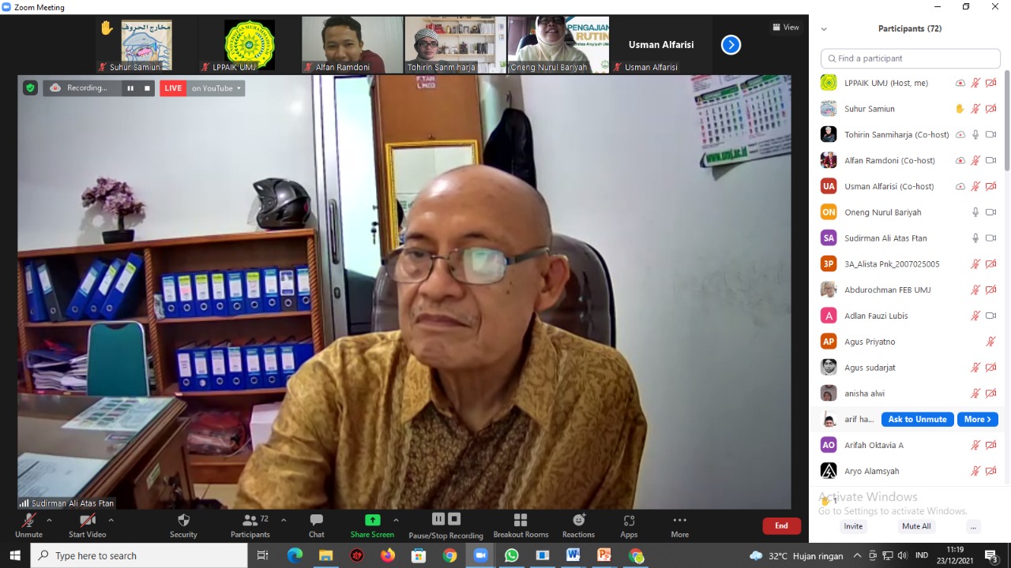Click Mute All participants
Image resolution: width=1011 pixels, height=568 pixels.
click(916, 526)
